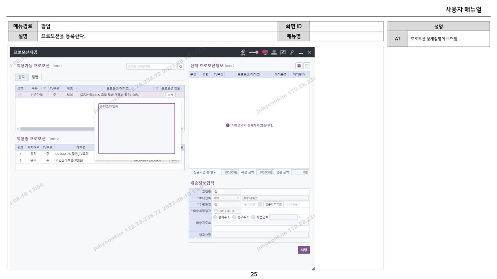
Task: Switch to the 일반 tab
Action: [35, 77]
